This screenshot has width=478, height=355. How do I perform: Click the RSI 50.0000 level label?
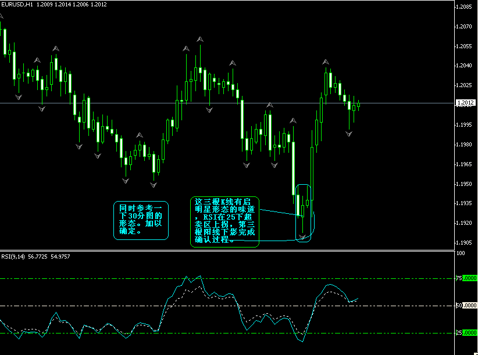coord(466,306)
